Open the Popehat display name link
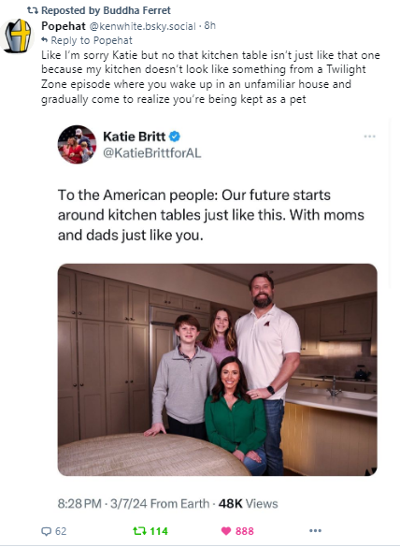Screen dimensions: 400x547 pos(64,26)
